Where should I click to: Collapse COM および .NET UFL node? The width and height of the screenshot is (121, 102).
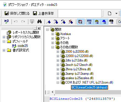pos(58,82)
